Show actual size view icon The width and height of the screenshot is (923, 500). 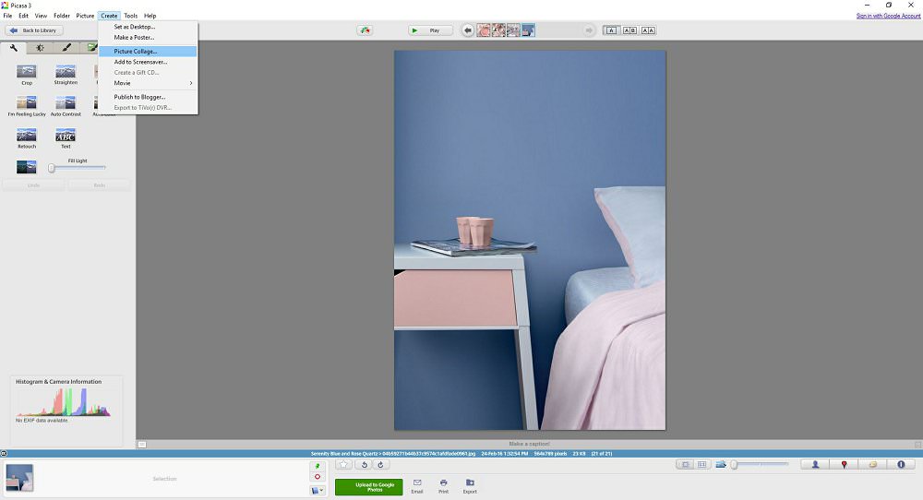685,465
